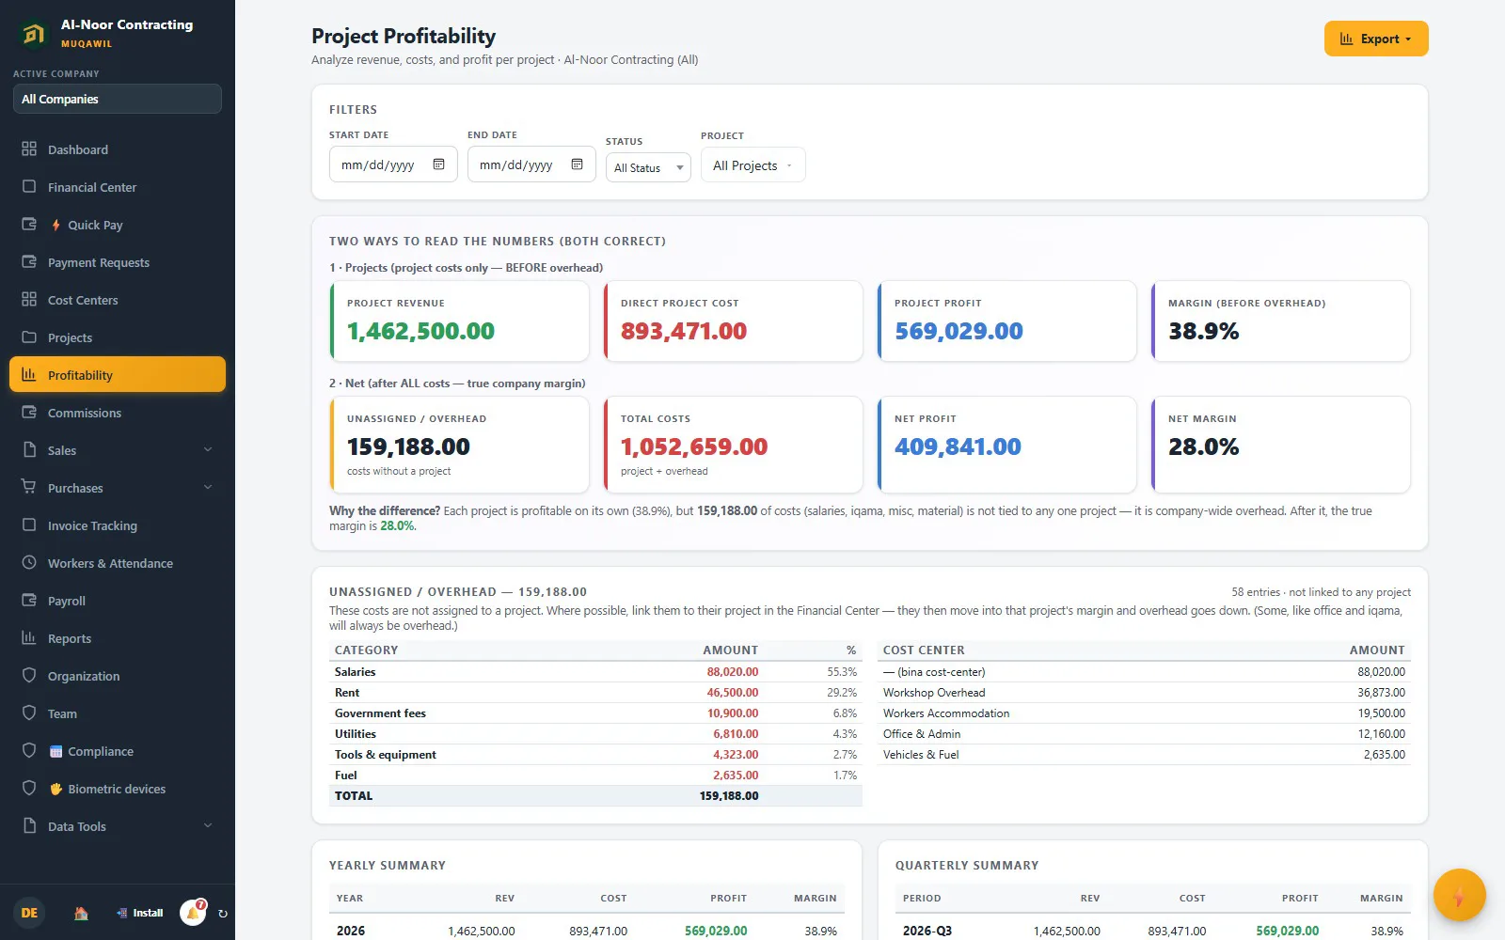This screenshot has width=1505, height=940.
Task: Click the Salaries amount 88,020.00
Action: coord(733,672)
